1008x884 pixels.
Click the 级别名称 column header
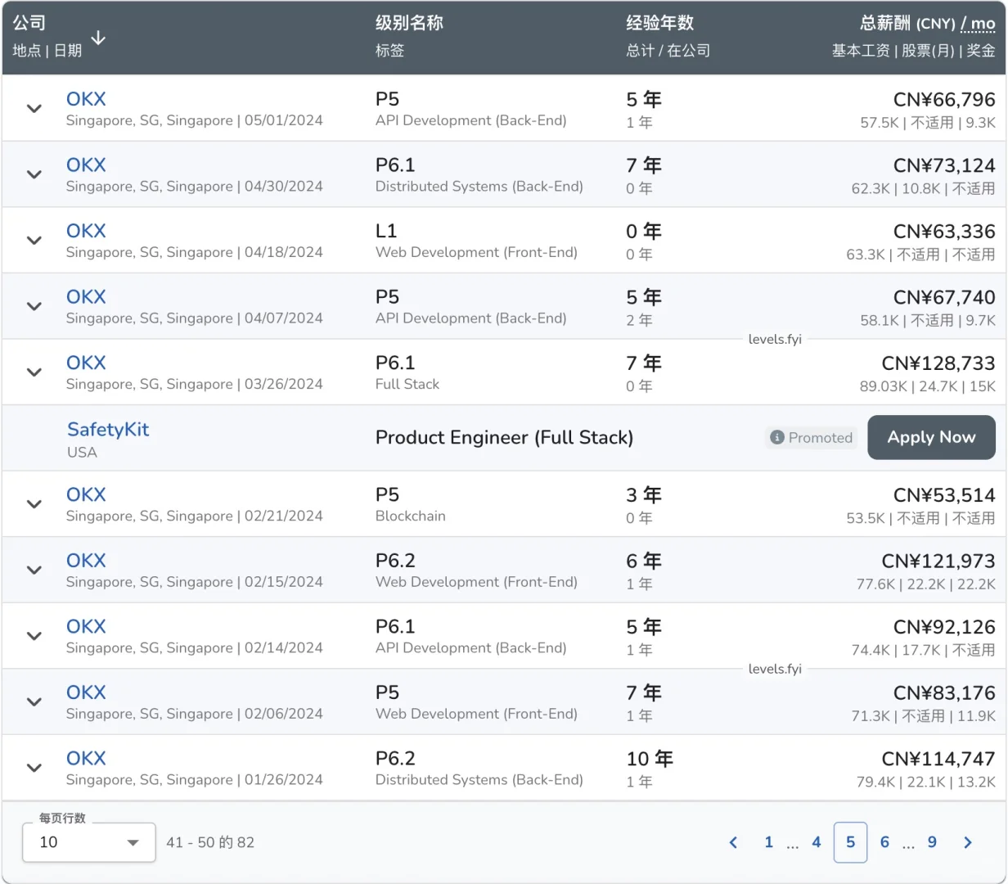point(409,23)
